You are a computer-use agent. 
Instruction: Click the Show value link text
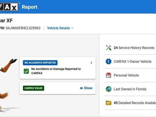tap(88, 88)
